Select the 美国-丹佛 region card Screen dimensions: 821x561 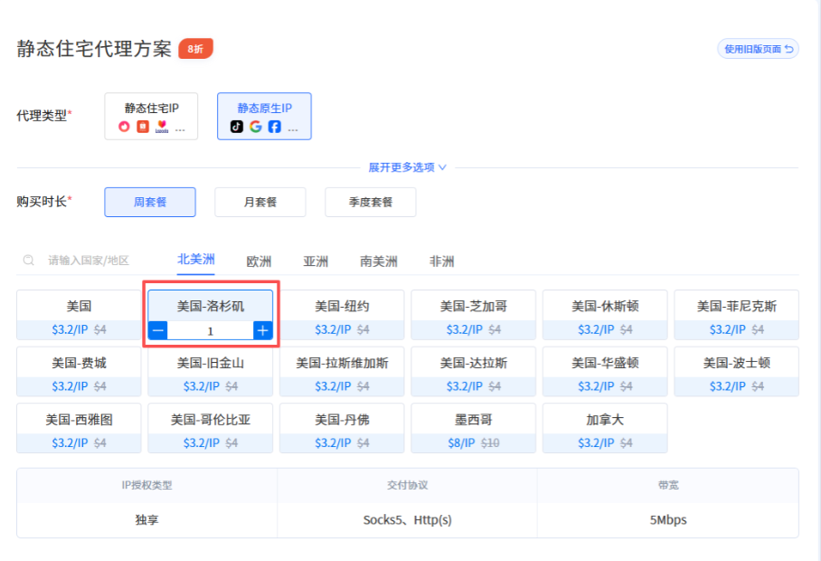[x=342, y=428]
